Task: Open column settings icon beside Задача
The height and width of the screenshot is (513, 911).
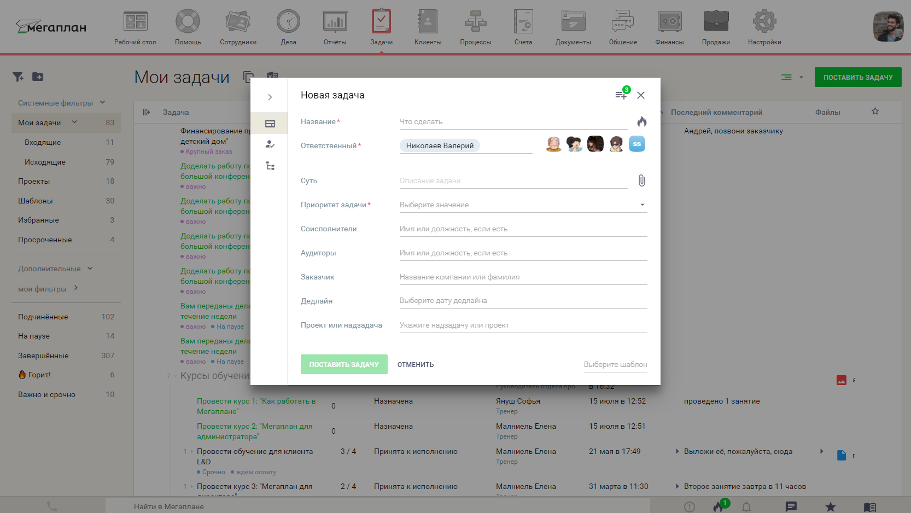Action: (x=146, y=112)
